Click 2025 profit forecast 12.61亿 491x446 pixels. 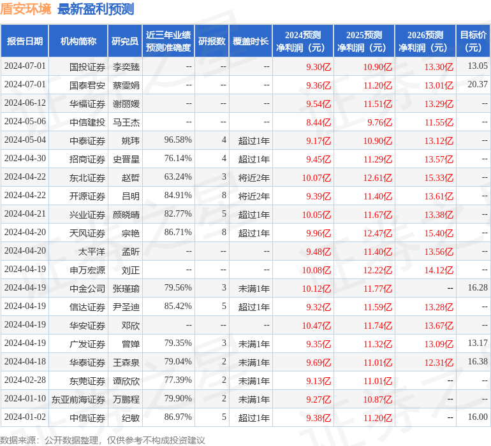(x=377, y=178)
